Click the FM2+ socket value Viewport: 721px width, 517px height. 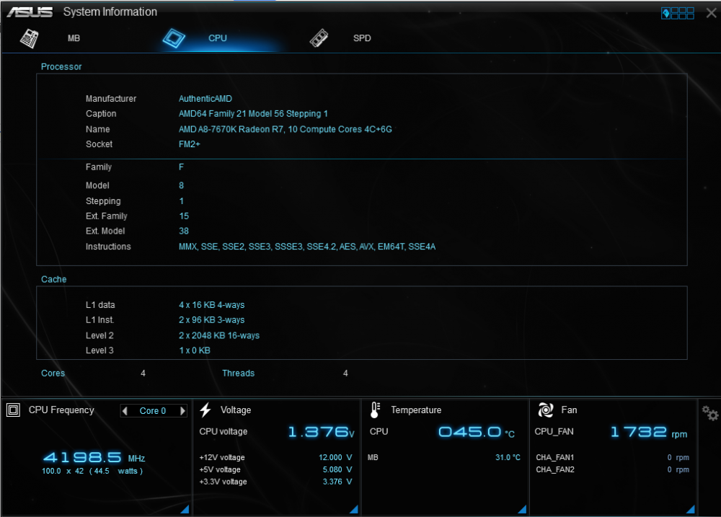coord(190,144)
